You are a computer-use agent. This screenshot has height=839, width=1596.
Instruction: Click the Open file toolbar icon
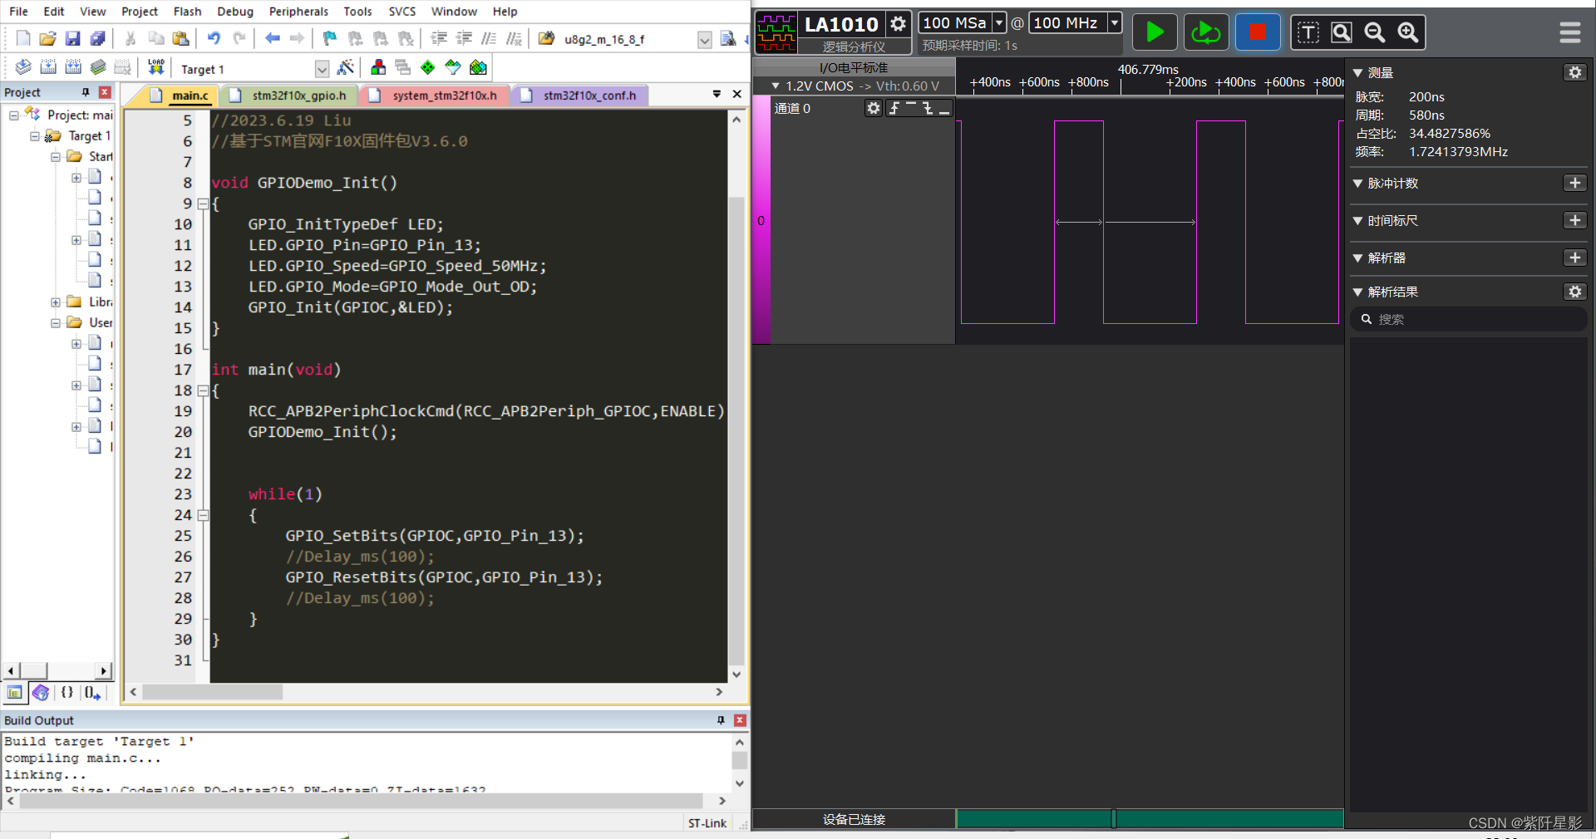pos(48,38)
